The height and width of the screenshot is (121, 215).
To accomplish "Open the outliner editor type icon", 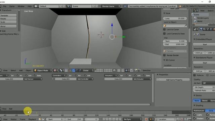I will pos(196,10).
